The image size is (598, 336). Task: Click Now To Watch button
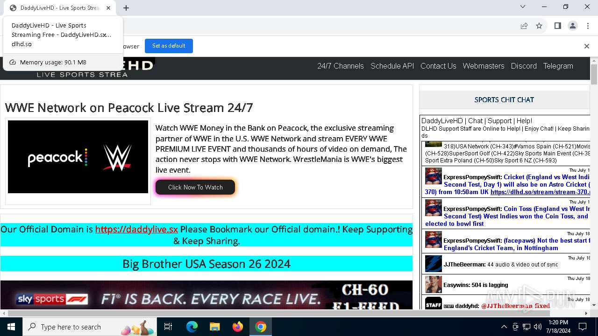pos(195,187)
